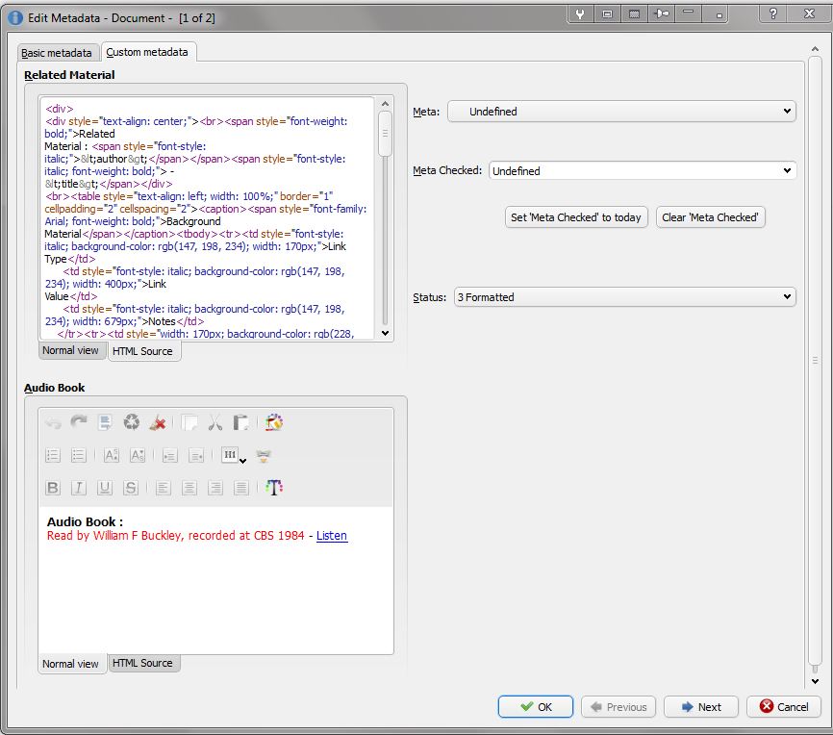This screenshot has height=735, width=833.
Task: Switch Related Material to Normal view
Action: pos(70,351)
